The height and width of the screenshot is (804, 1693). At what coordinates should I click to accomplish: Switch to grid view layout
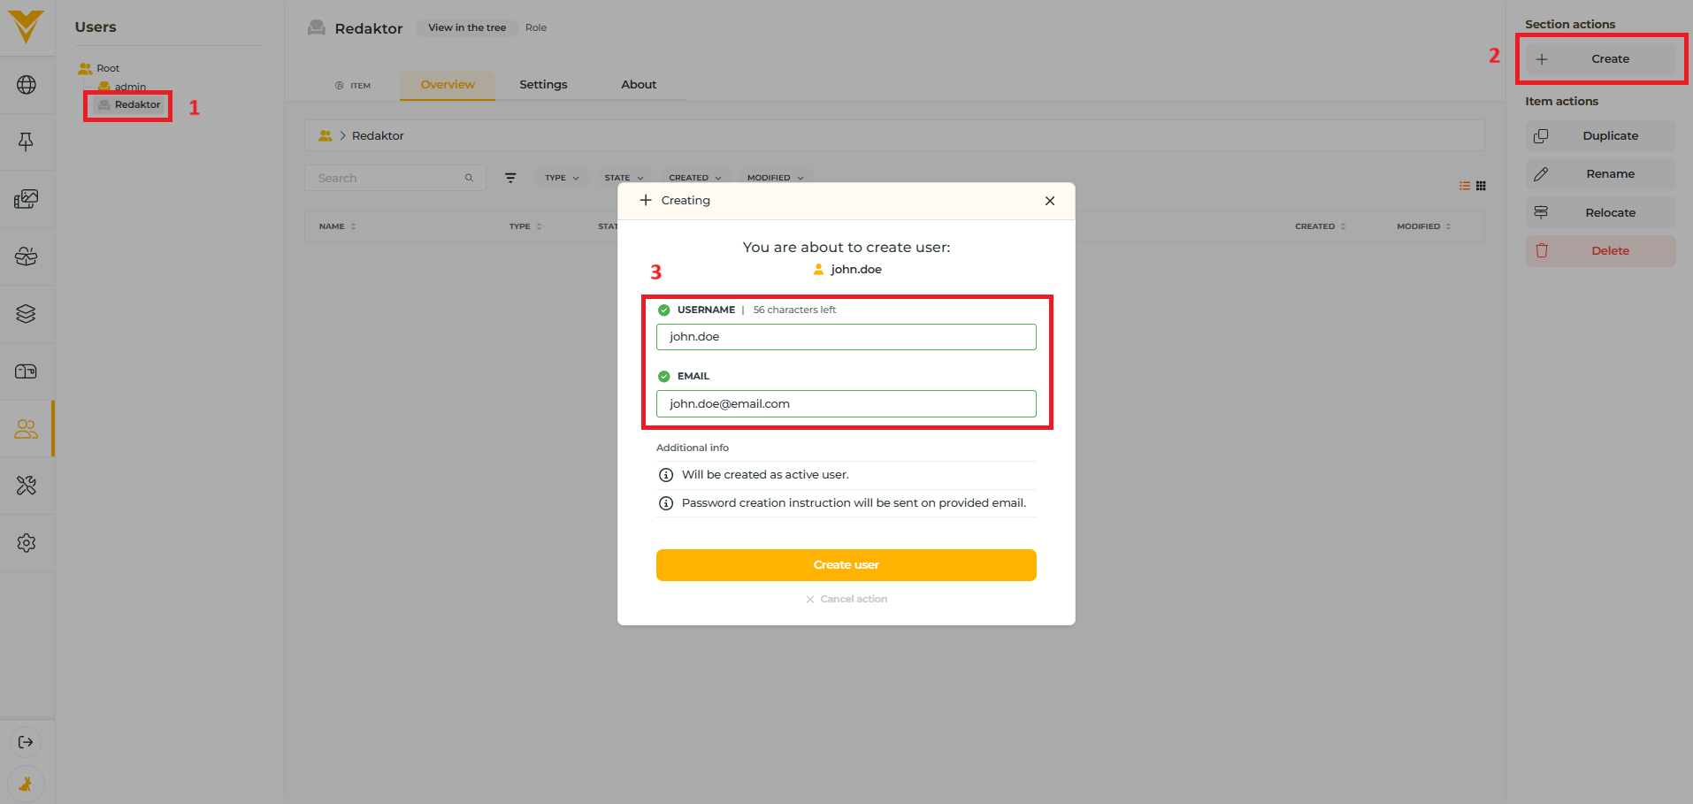pyautogui.click(x=1481, y=186)
